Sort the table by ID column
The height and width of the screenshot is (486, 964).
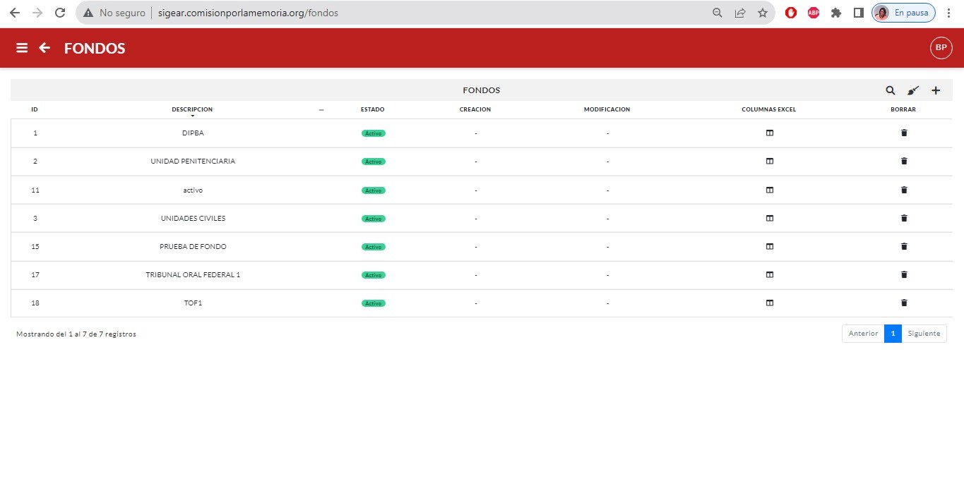35,109
